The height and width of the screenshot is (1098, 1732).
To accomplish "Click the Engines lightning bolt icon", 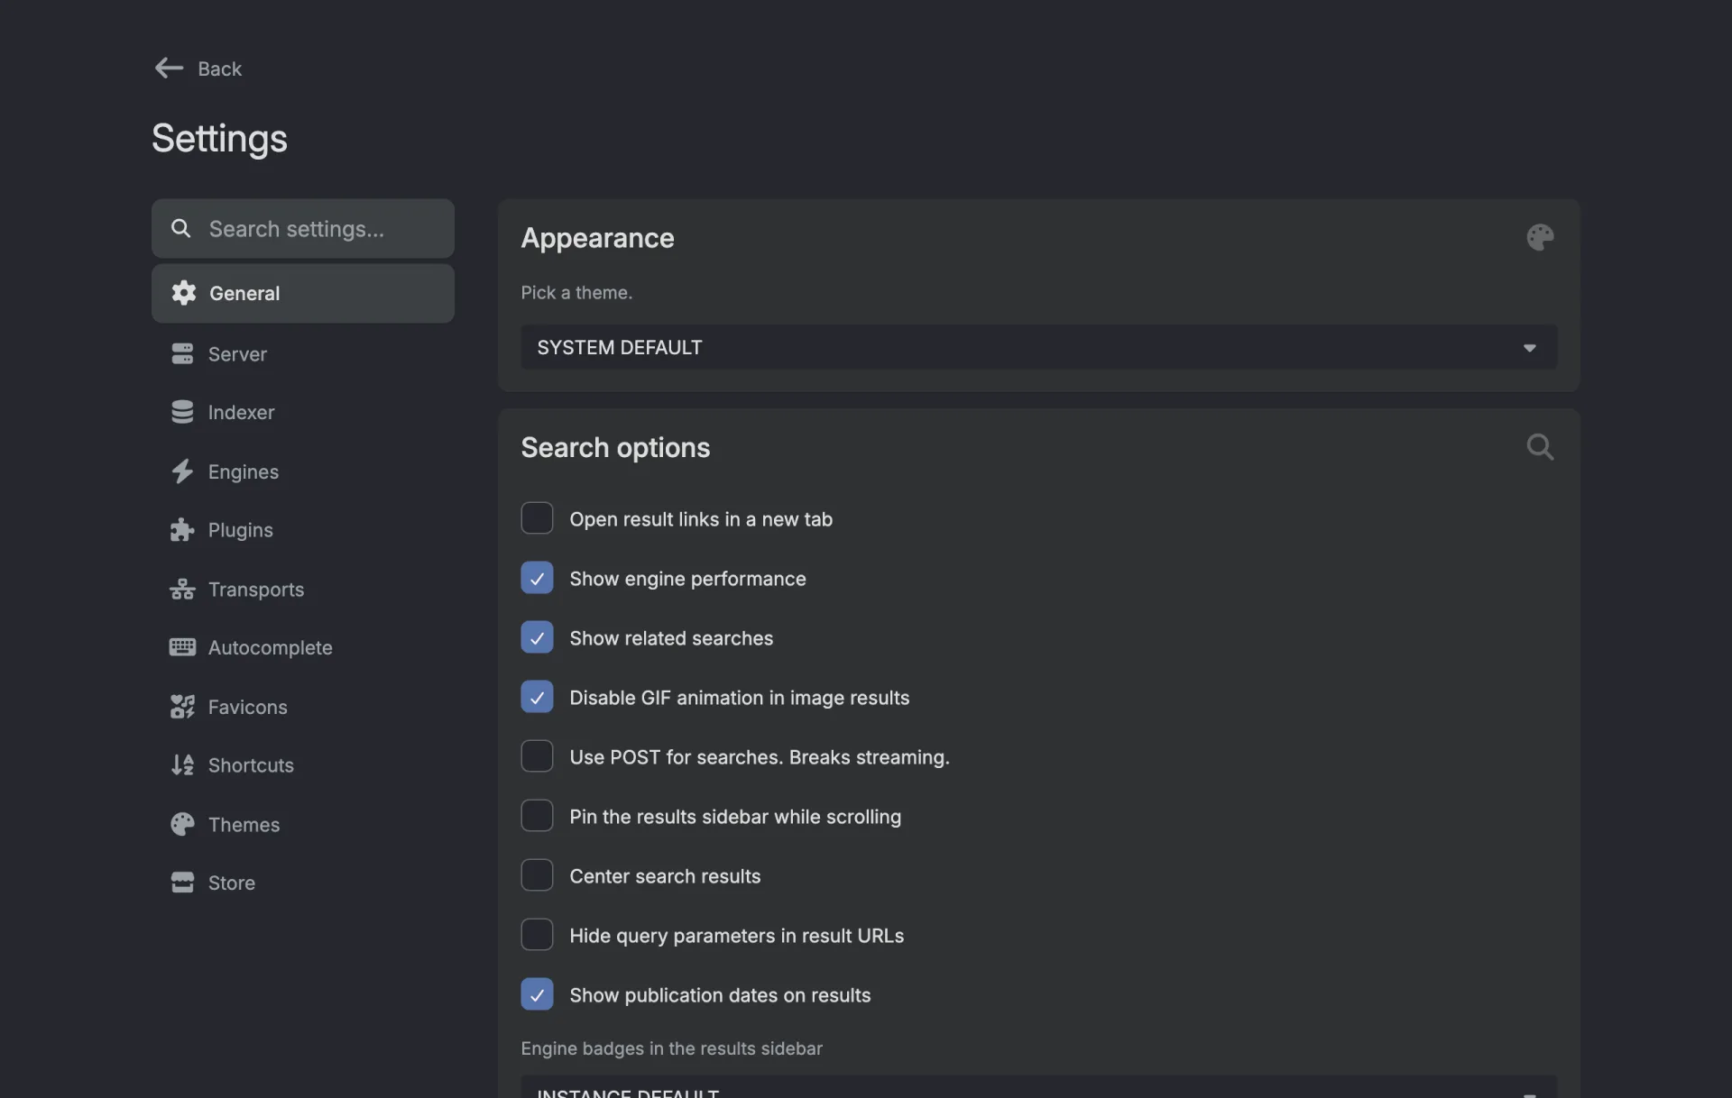I will pos(182,471).
